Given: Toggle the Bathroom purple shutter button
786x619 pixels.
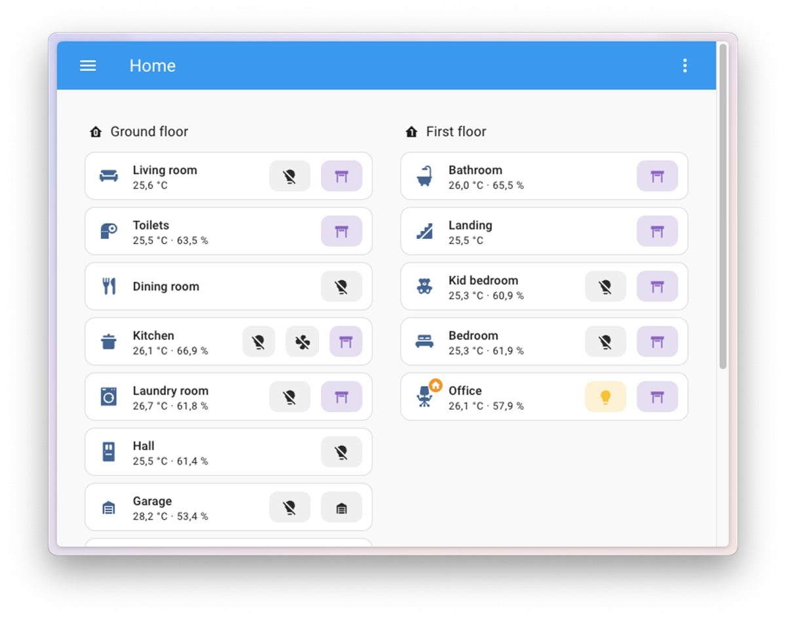Looking at the screenshot, I should tap(657, 176).
